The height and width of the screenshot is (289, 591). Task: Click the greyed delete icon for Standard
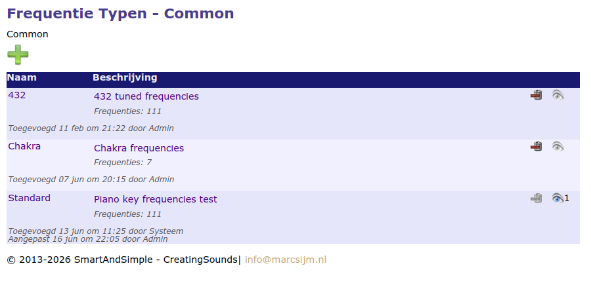[x=536, y=198]
